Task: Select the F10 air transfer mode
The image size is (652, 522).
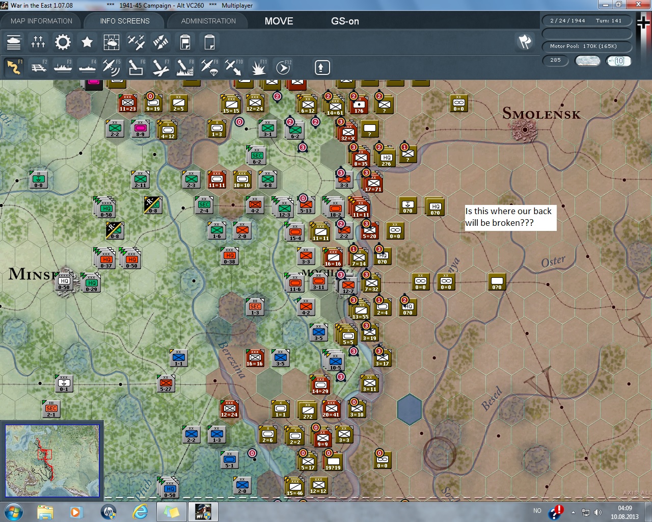Action: point(234,67)
